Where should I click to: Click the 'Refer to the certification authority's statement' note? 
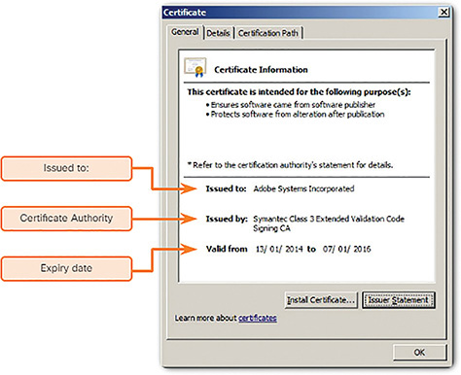coord(290,165)
